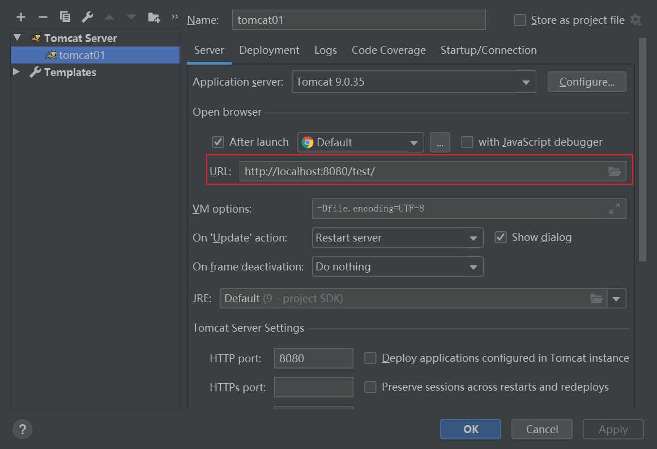Toggle the Store as project file checkbox
The height and width of the screenshot is (449, 657).
[x=519, y=20]
